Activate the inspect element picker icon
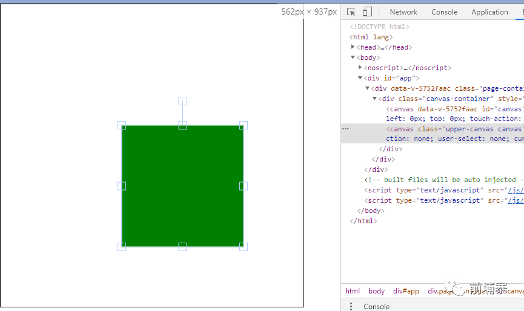This screenshot has width=524, height=311. 351,12
